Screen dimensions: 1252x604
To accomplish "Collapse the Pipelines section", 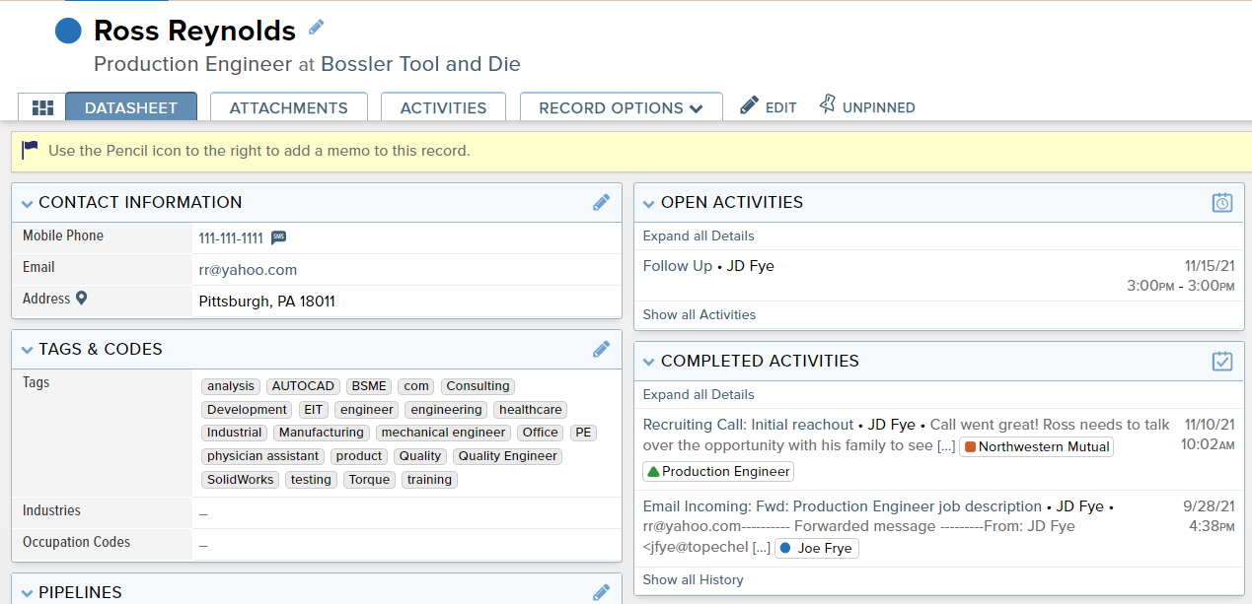I will (27, 593).
